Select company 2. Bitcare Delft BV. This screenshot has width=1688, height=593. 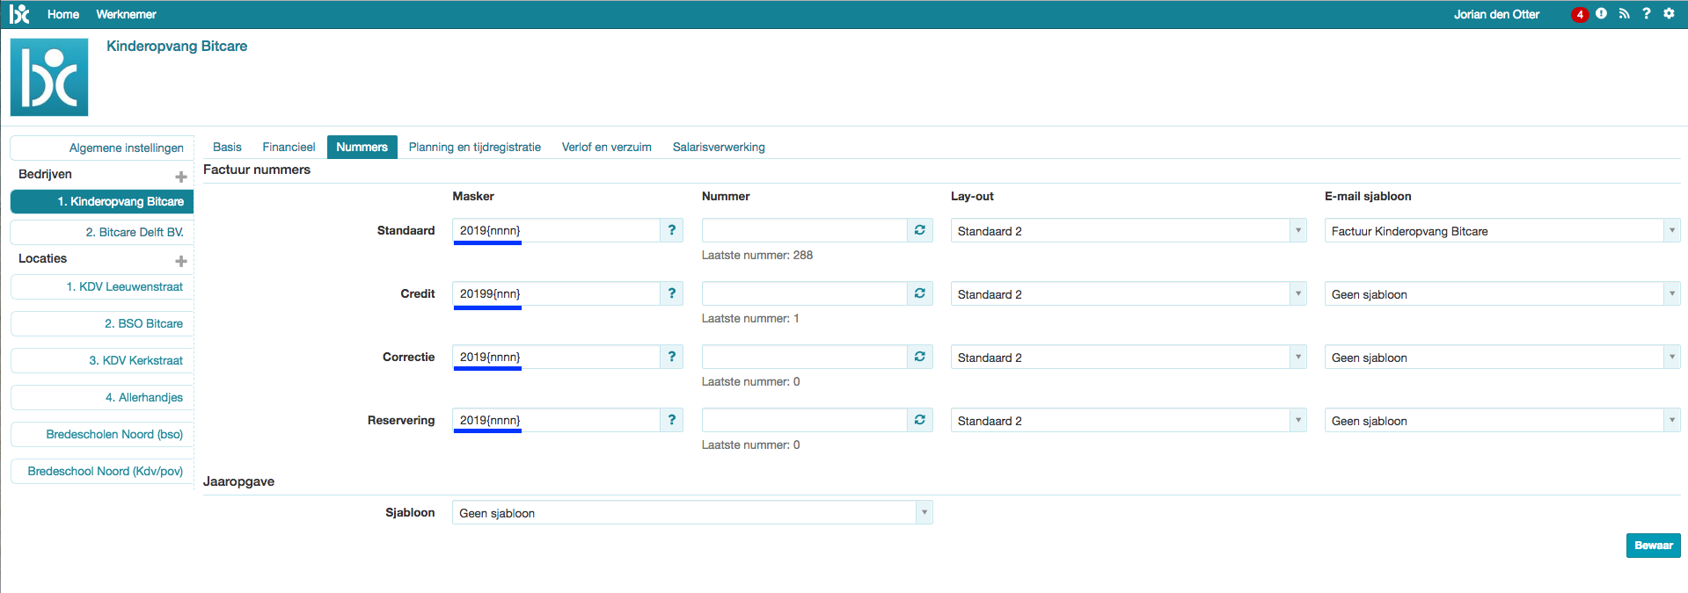102,232
